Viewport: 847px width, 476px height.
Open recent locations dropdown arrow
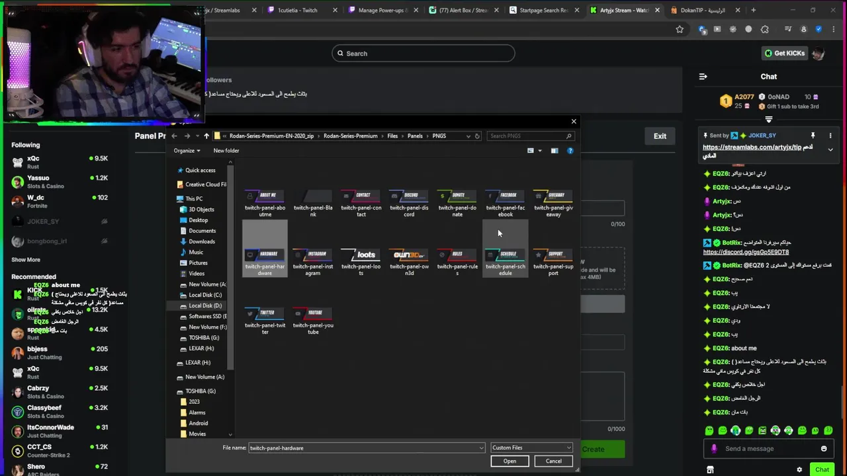197,136
